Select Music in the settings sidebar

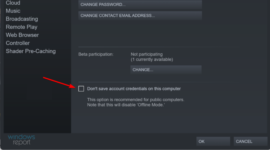pyautogui.click(x=13, y=11)
